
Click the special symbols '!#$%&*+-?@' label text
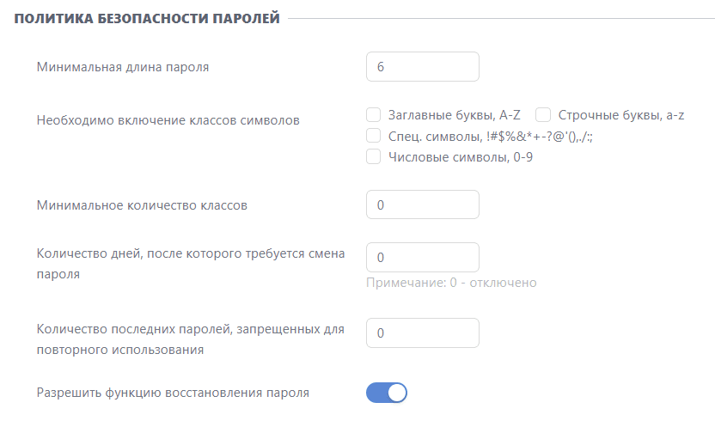click(490, 137)
